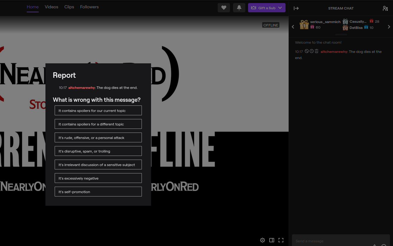Open the chat community users icon
The width and height of the screenshot is (393, 246).
385,8
